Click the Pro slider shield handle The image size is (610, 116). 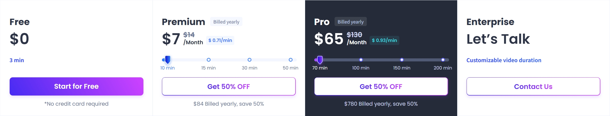tap(320, 60)
